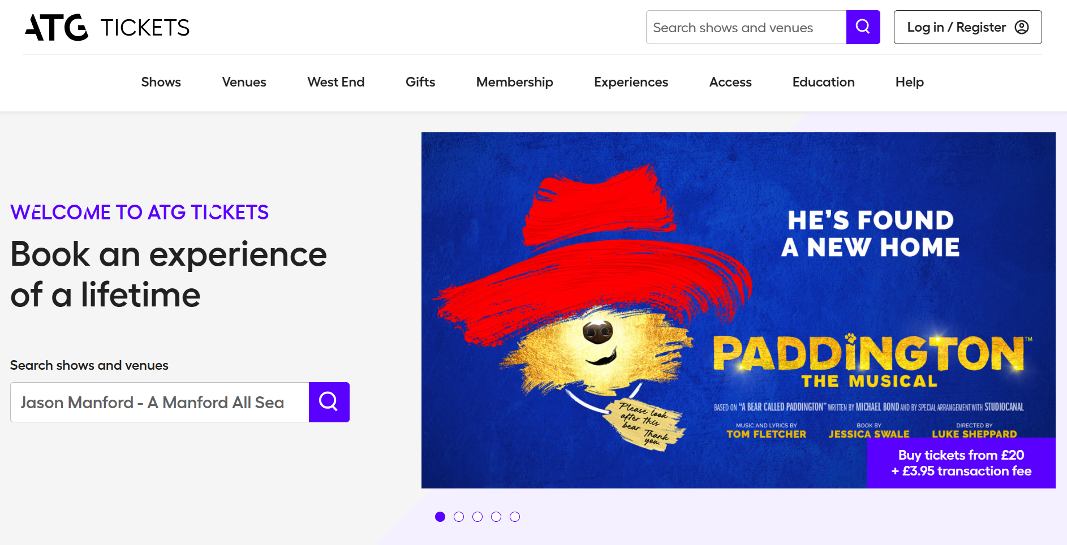The width and height of the screenshot is (1067, 545).
Task: Click the user profile icon in Log in button
Action: point(1022,27)
